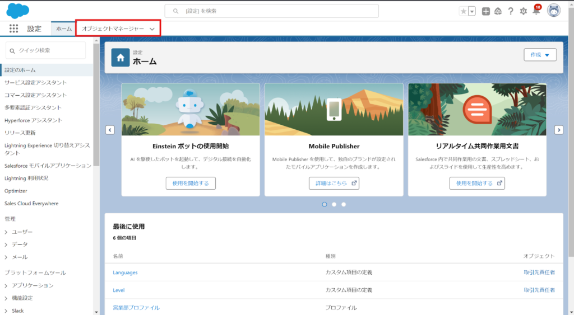Screen dimensions: 574x315
Task: Click 使用を開始する under Einstein ボット
Action: 191,183
